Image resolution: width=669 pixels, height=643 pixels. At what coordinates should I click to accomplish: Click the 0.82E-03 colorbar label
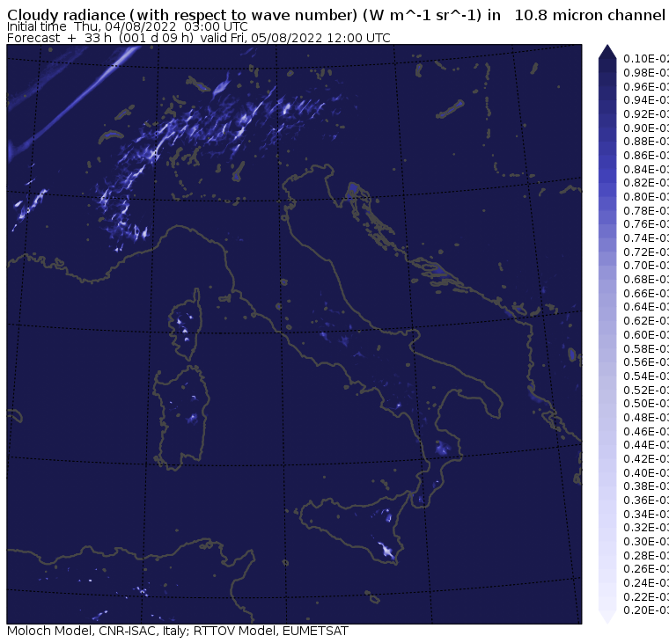click(x=645, y=183)
